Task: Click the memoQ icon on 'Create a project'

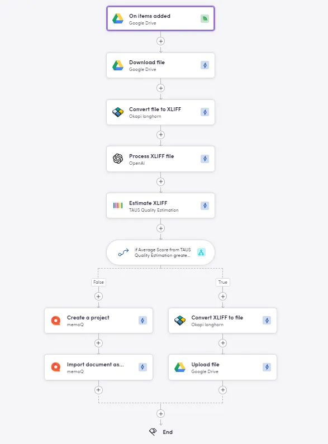Action: (56, 321)
